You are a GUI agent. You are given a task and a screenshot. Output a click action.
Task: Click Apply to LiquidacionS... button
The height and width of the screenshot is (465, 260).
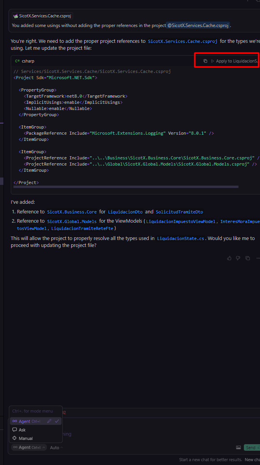tap(234, 61)
